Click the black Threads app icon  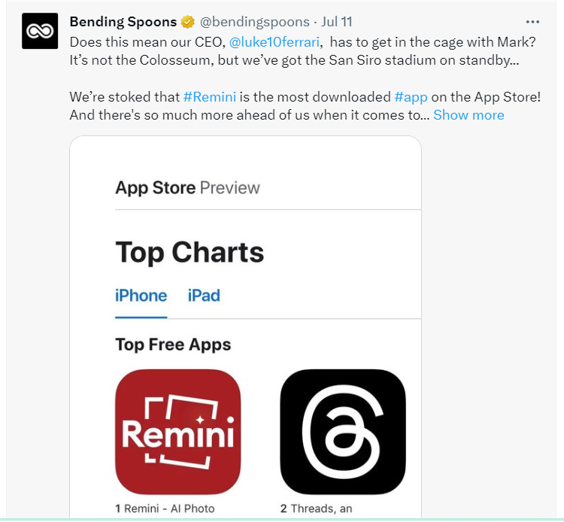coord(343,432)
